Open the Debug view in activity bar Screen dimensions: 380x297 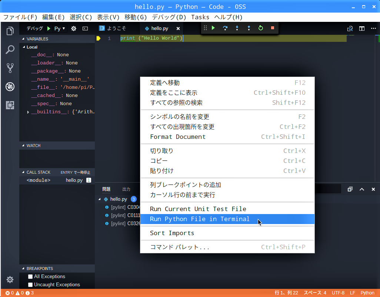click(x=10, y=87)
